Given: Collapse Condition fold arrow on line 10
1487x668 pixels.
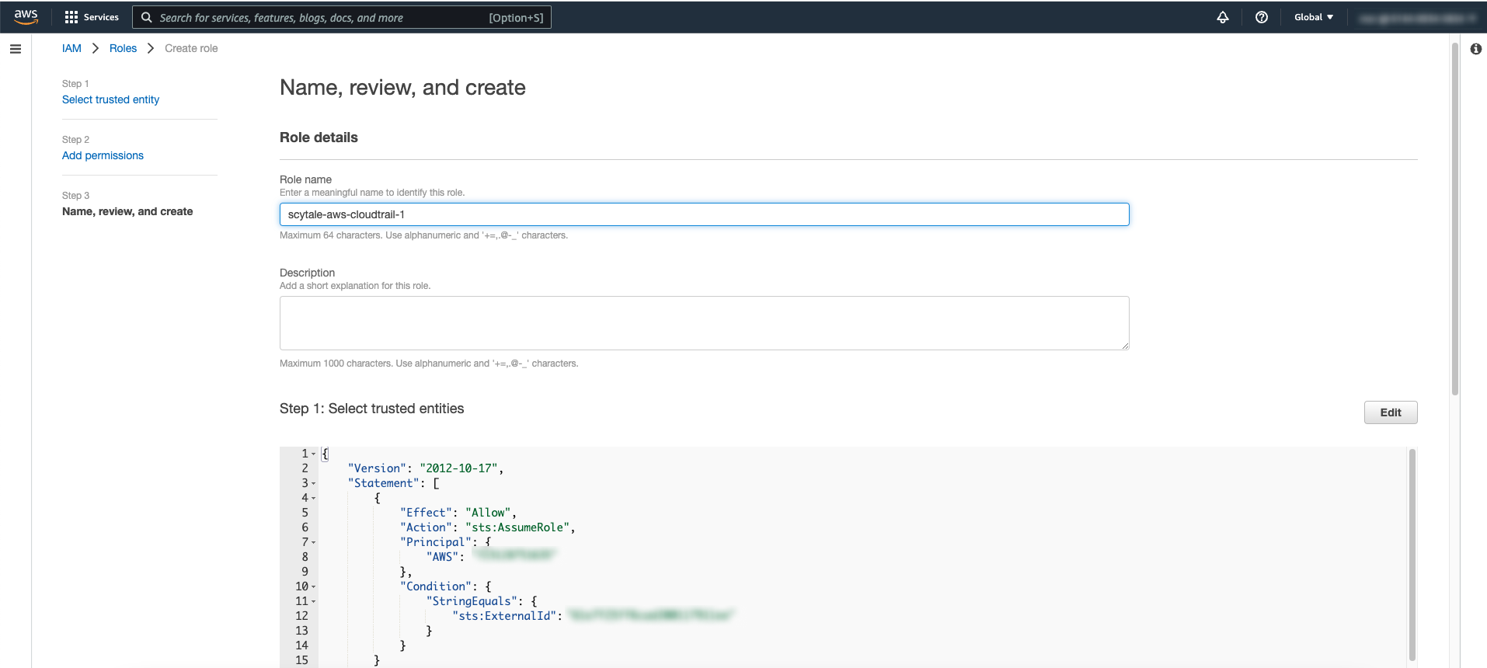Looking at the screenshot, I should pos(314,586).
